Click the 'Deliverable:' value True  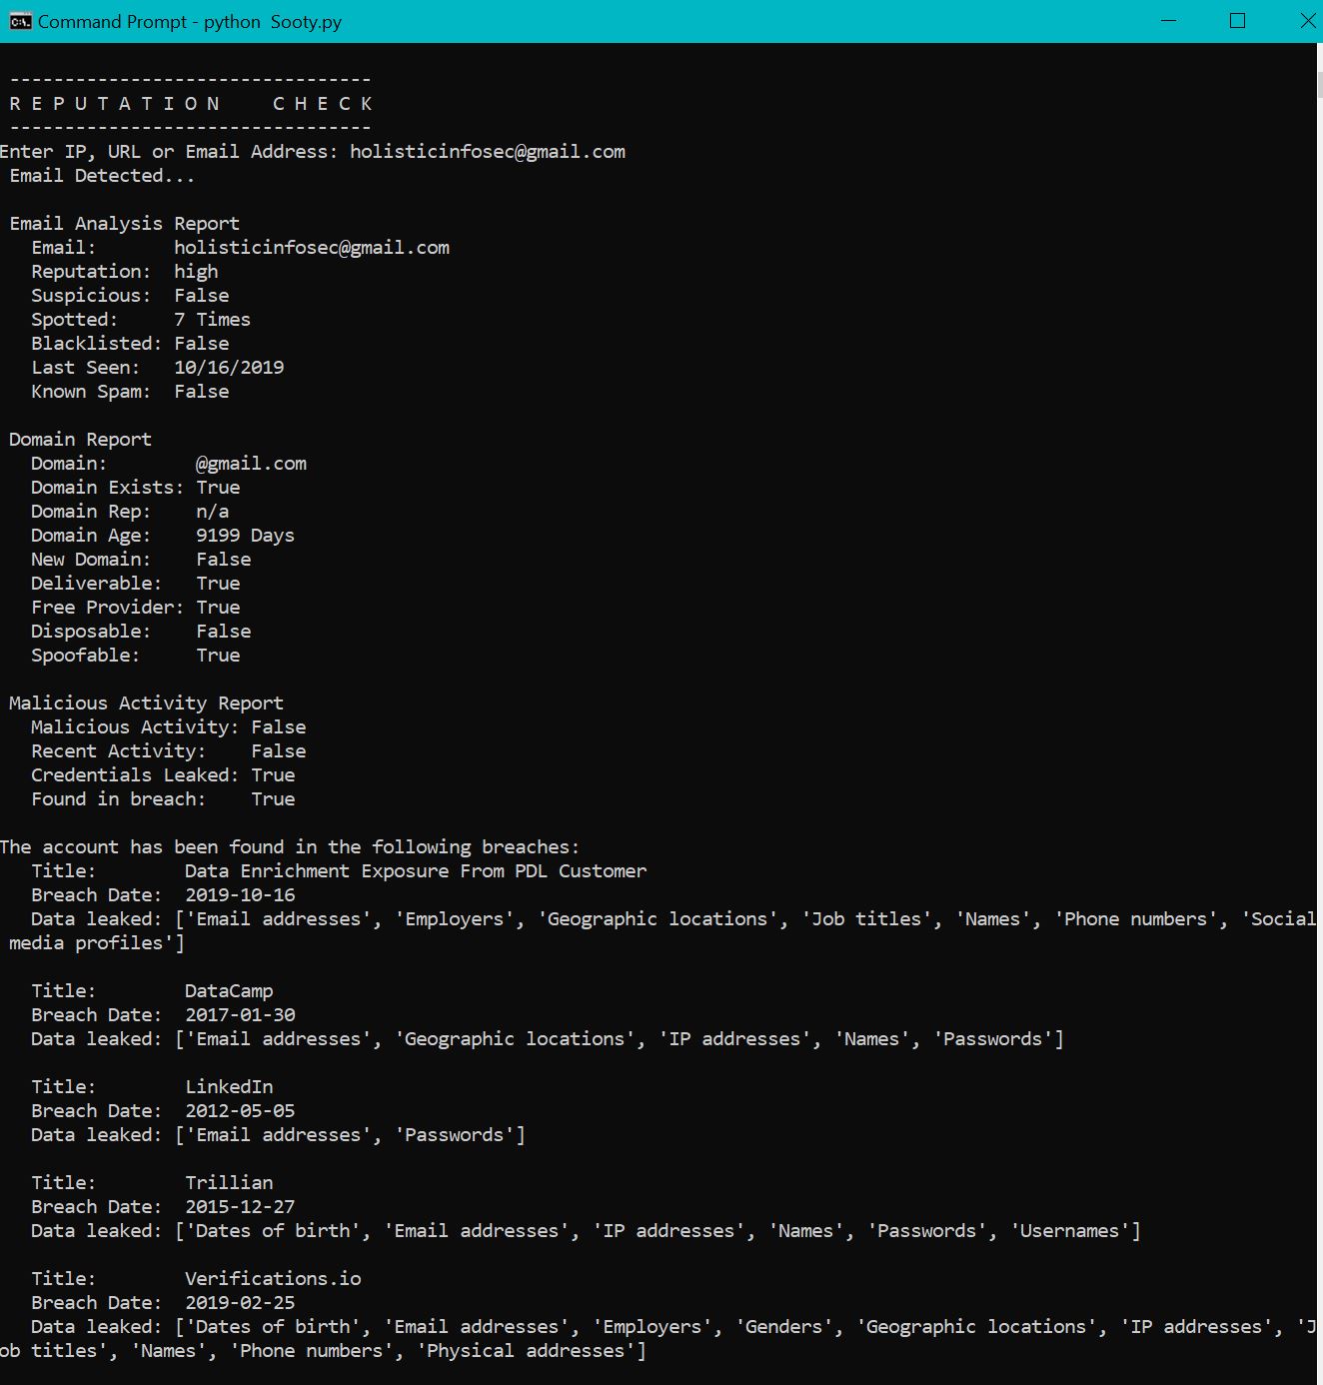[218, 584]
